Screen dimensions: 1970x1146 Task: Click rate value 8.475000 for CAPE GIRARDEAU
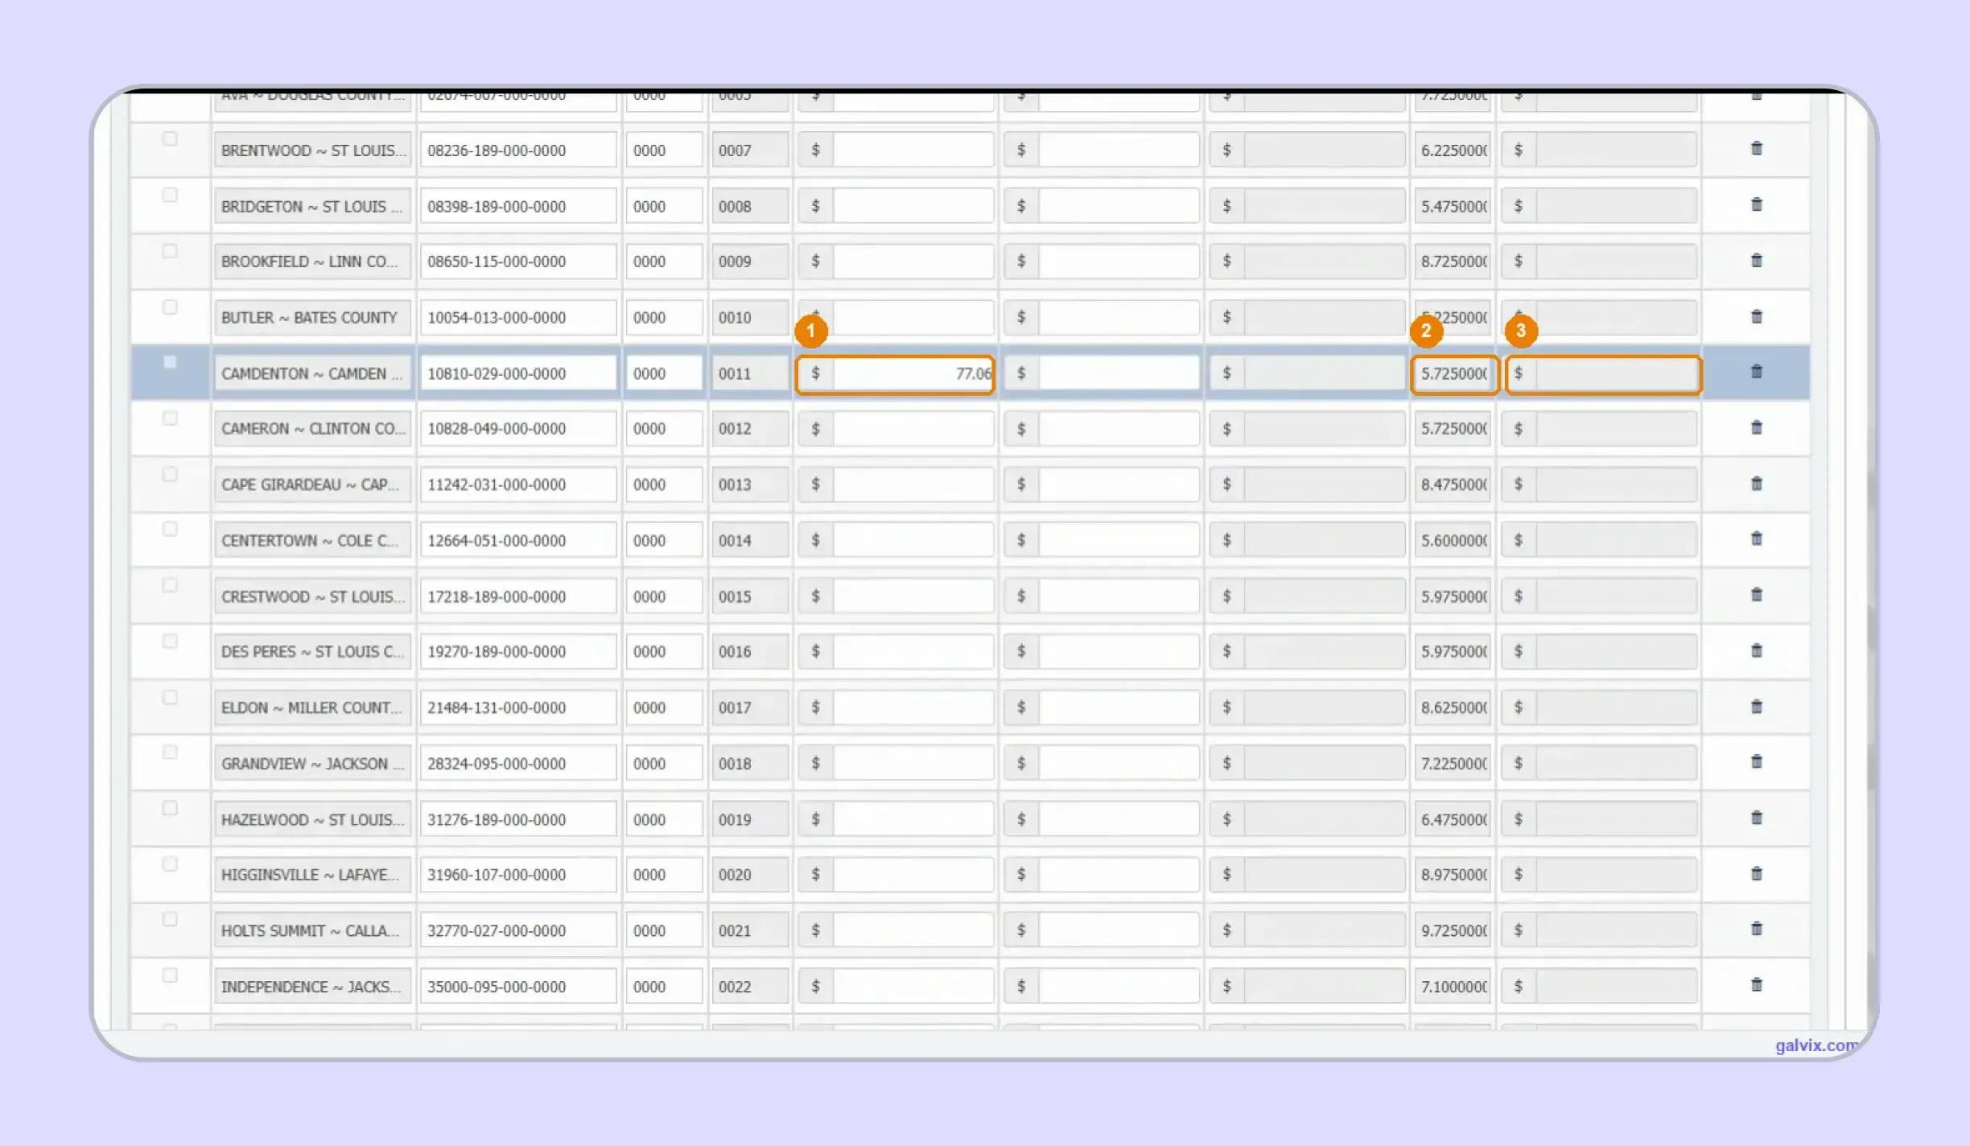[1453, 484]
